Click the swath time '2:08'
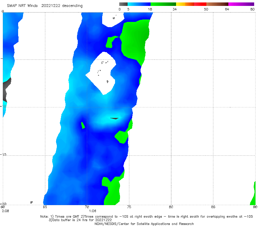Image resolution: width=258 pixels, height=226 pixels. pyautogui.click(x=6, y=211)
